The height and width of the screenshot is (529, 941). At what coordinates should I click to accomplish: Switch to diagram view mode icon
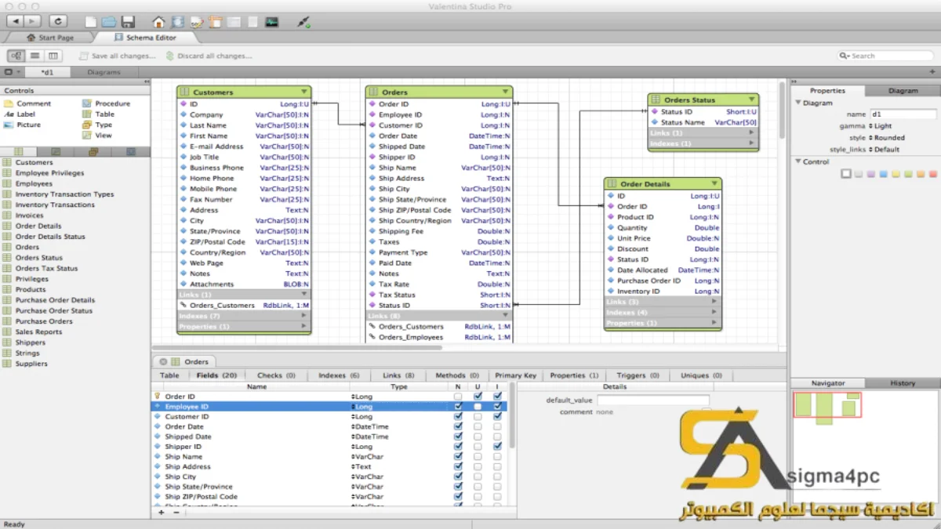tap(16, 56)
